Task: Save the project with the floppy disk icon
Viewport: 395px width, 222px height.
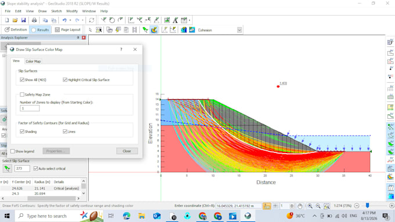Action: (x=23, y=20)
